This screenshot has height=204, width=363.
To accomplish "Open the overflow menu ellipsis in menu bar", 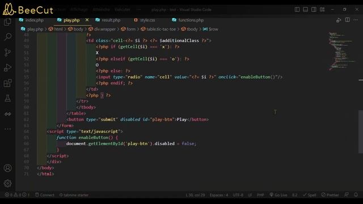I will point(138,10).
